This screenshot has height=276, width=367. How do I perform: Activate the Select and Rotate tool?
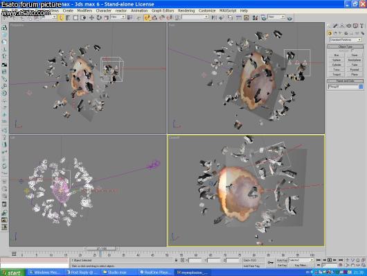coord(99,17)
